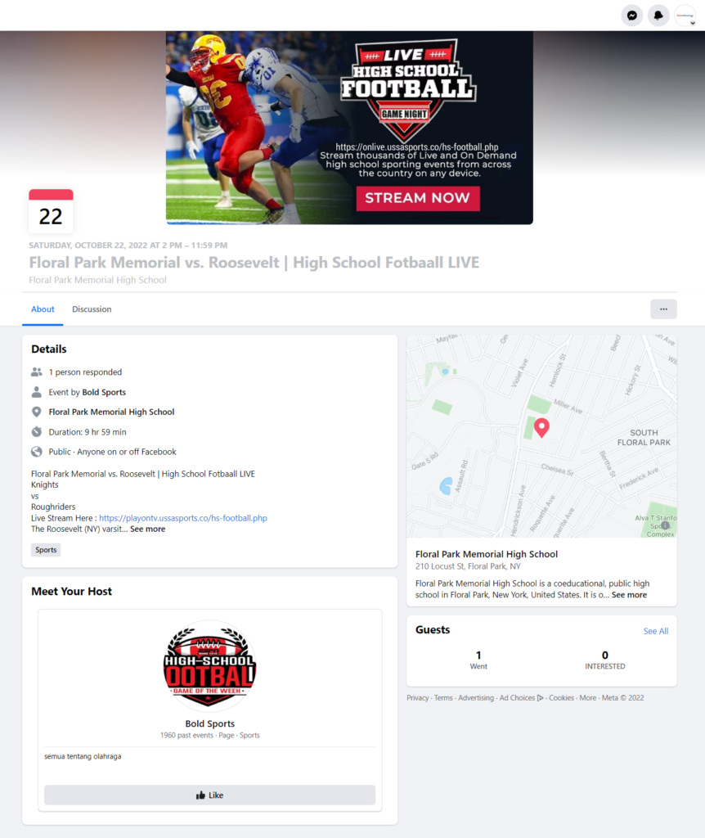
Task: Open Bold Sports event host link
Action: click(104, 392)
